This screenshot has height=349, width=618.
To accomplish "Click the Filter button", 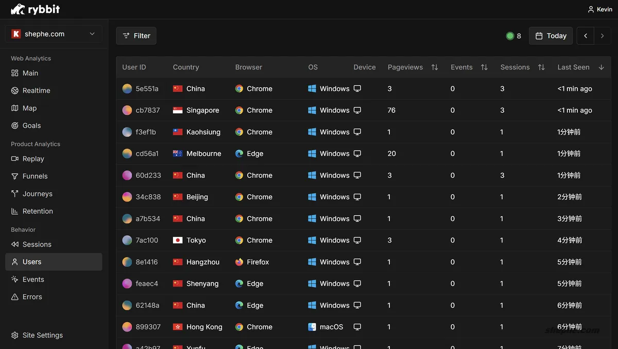I will coord(136,36).
